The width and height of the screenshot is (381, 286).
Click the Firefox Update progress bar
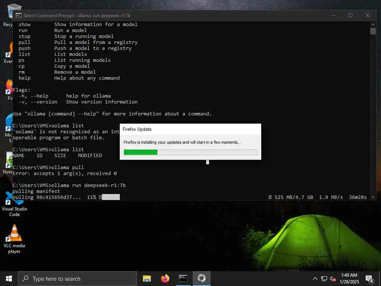tap(190, 152)
